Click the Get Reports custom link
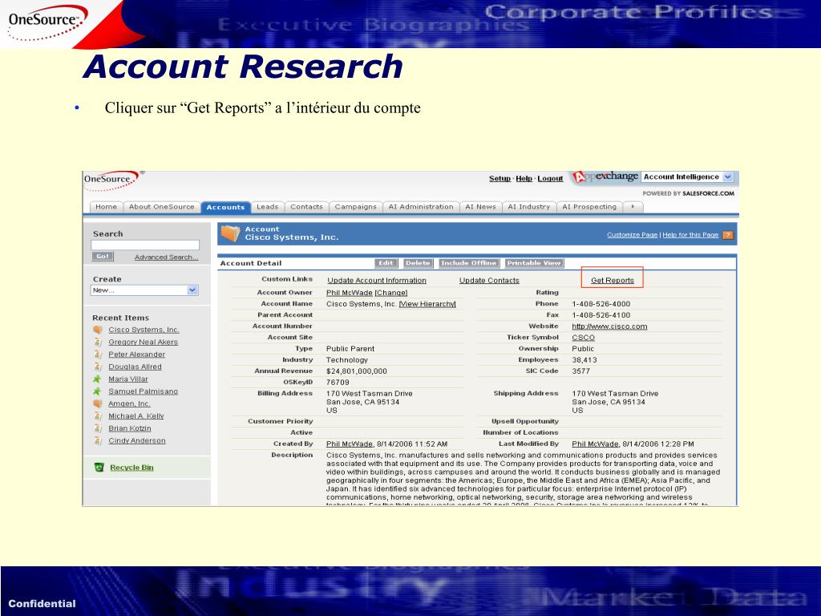Viewport: 821px width, 616px height. [612, 280]
